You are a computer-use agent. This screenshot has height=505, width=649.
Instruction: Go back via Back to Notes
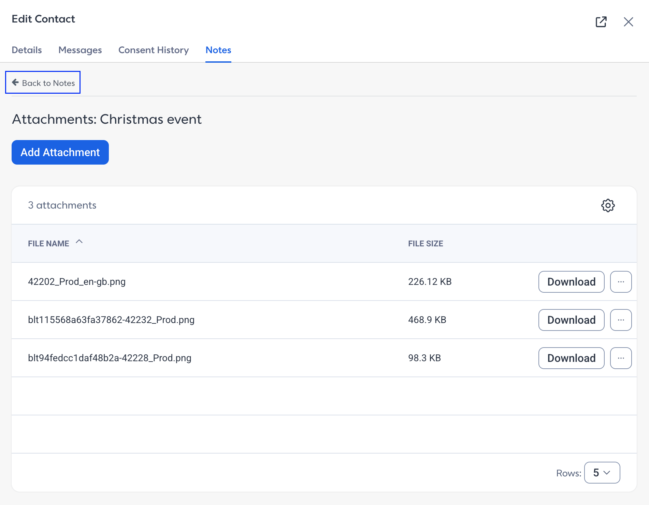tap(43, 82)
